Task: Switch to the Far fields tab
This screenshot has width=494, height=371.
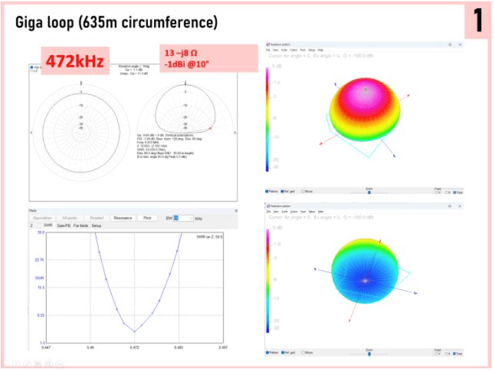Action: coord(81,226)
